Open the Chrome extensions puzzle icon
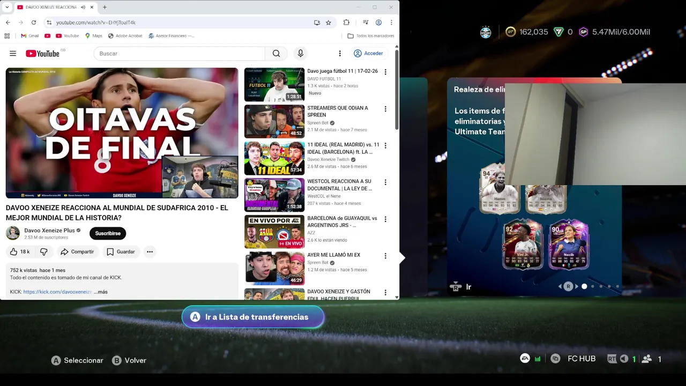686x386 pixels. [346, 23]
